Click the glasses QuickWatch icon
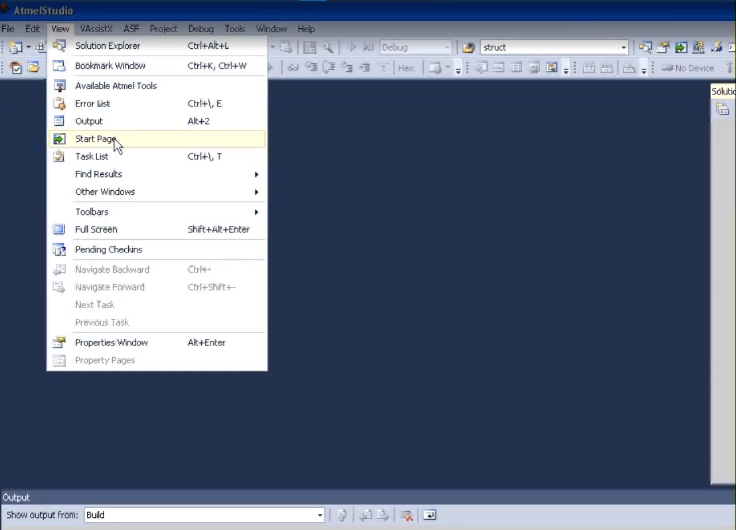Screen dimensions: 736x530 click(x=293, y=68)
